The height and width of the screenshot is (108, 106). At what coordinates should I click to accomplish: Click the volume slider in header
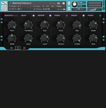(94, 9)
